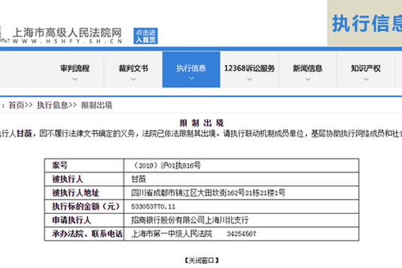
Task: Click the 申请执行人 row label
Action: 71,220
